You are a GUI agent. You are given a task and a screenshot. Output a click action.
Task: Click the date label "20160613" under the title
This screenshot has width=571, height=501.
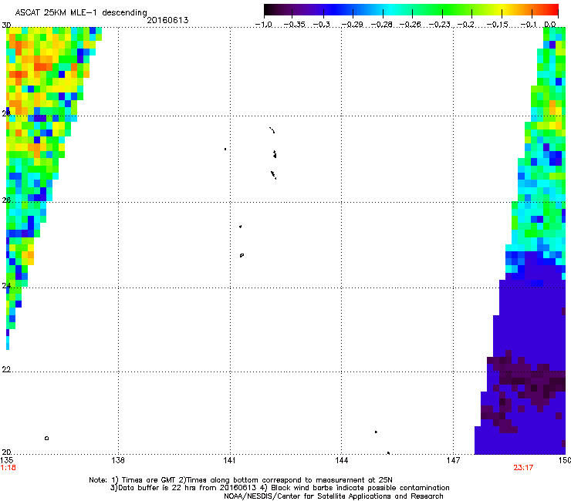pyautogui.click(x=167, y=20)
